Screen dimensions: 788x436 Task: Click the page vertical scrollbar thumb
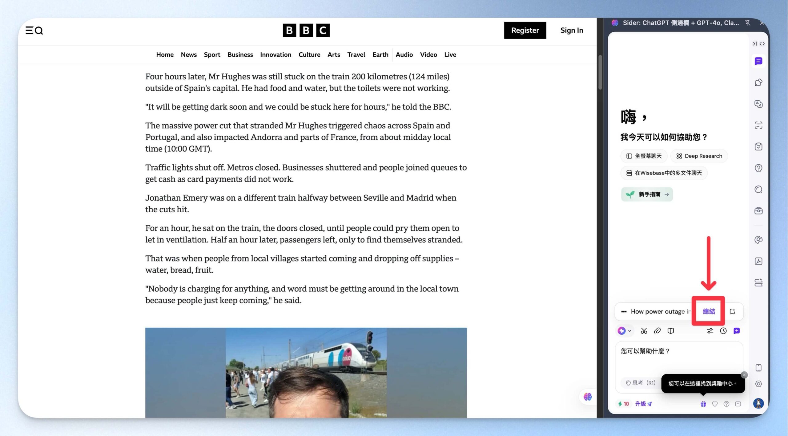[600, 73]
